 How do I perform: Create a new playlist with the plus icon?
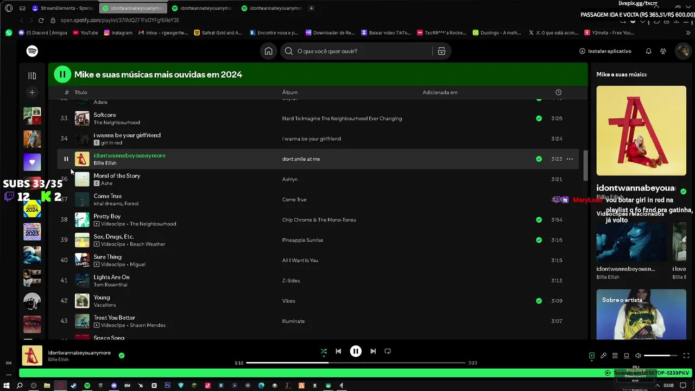pos(32,92)
